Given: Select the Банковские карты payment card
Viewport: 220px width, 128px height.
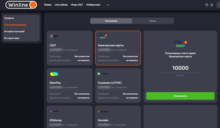Looking at the screenshot, I should 118,48.
